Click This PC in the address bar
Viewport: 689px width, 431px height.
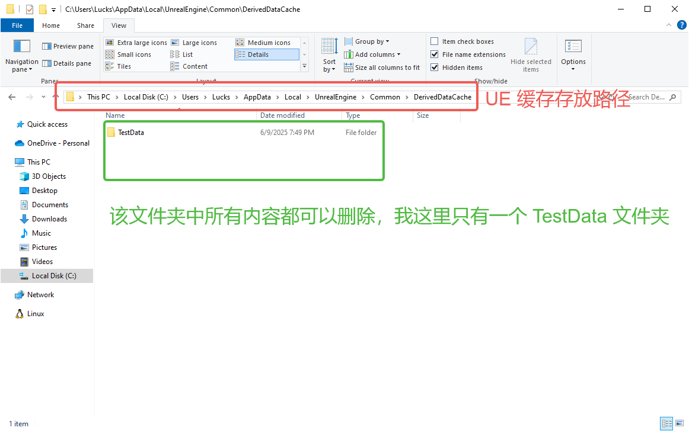98,97
